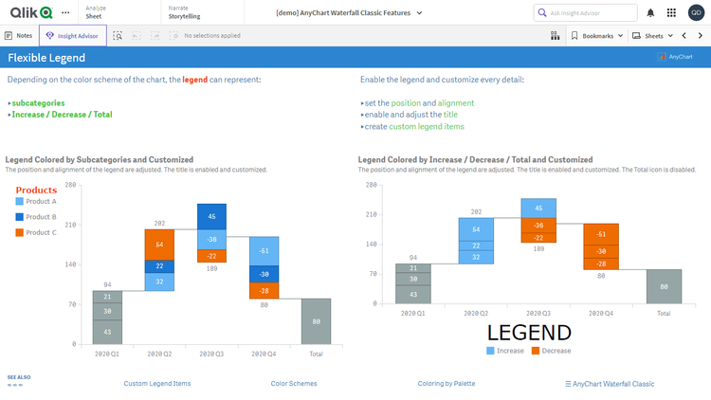Click the step back selections icon

137,35
